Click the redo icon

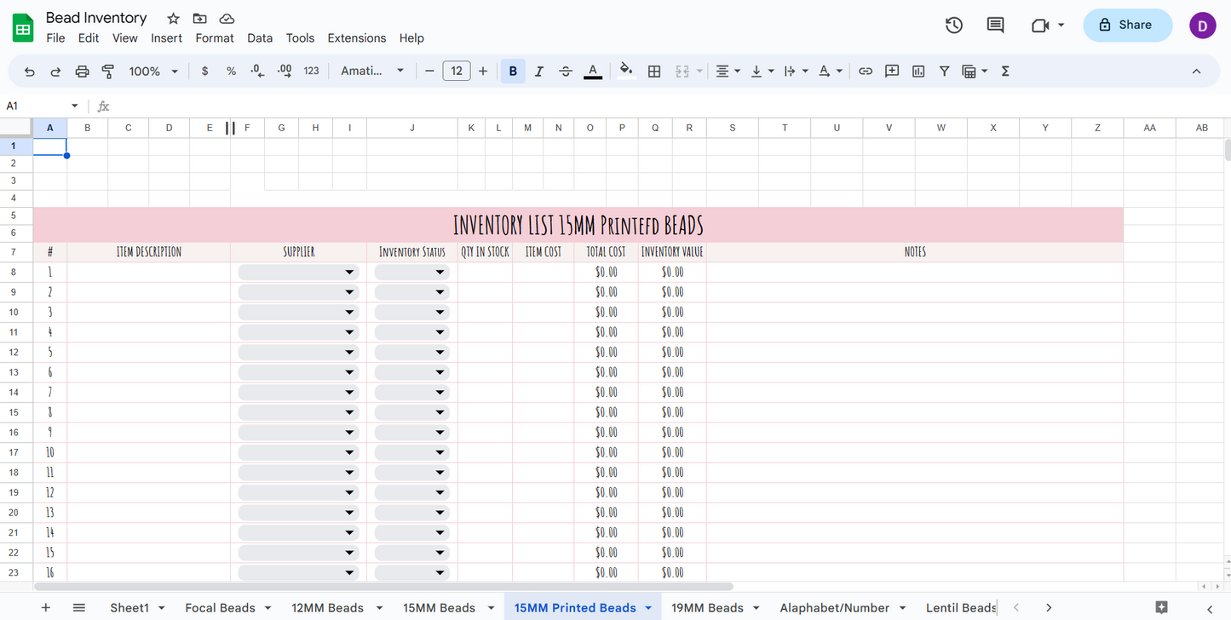(x=55, y=72)
